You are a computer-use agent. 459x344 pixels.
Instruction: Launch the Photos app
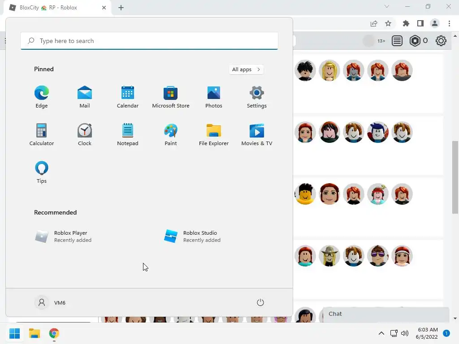(214, 97)
